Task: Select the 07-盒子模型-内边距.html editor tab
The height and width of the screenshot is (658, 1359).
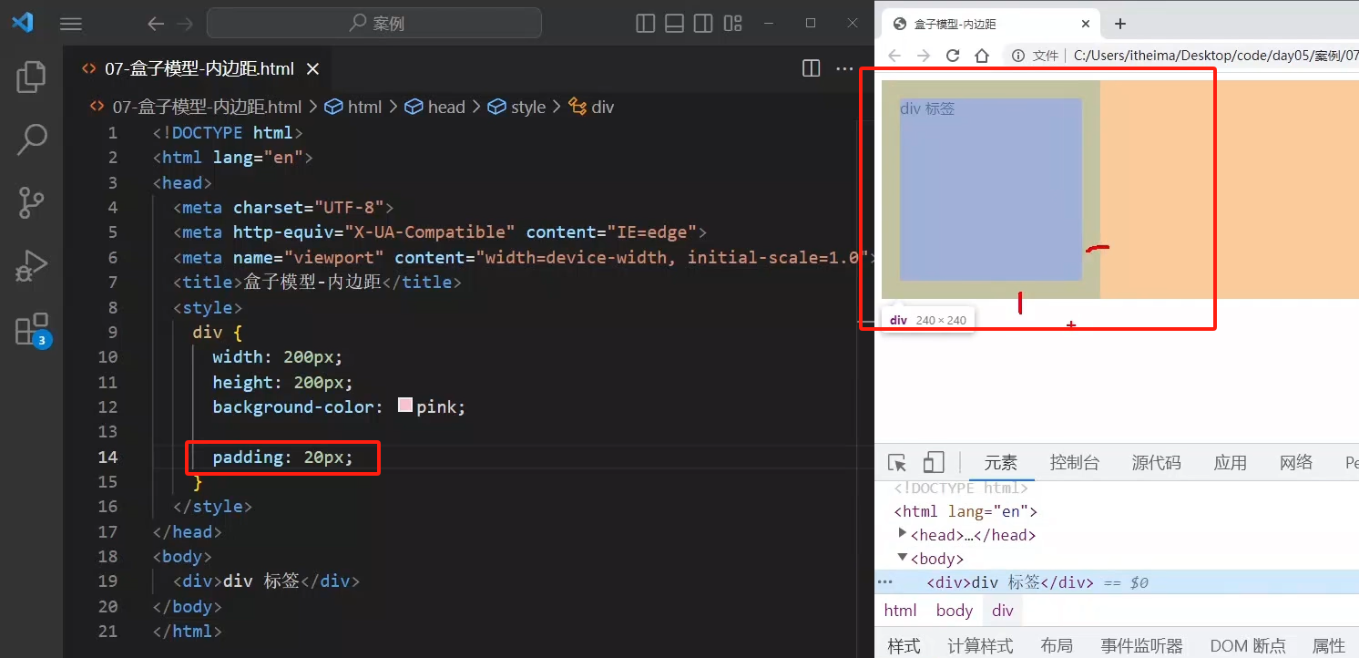Action: (x=198, y=68)
